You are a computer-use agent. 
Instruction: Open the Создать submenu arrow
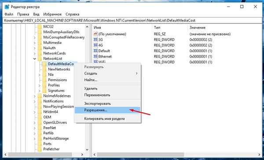(x=136, y=74)
